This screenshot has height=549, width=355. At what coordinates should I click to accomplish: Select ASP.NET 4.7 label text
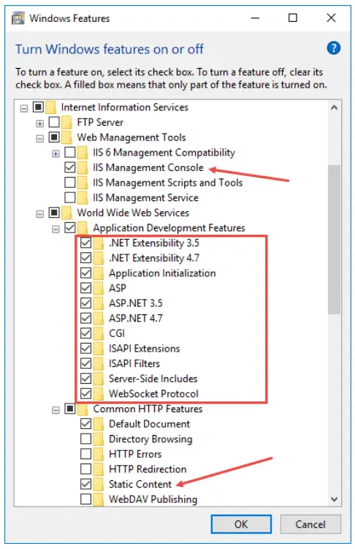click(136, 318)
